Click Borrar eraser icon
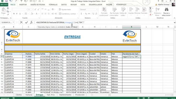176x99 pixels. click(150, 15)
